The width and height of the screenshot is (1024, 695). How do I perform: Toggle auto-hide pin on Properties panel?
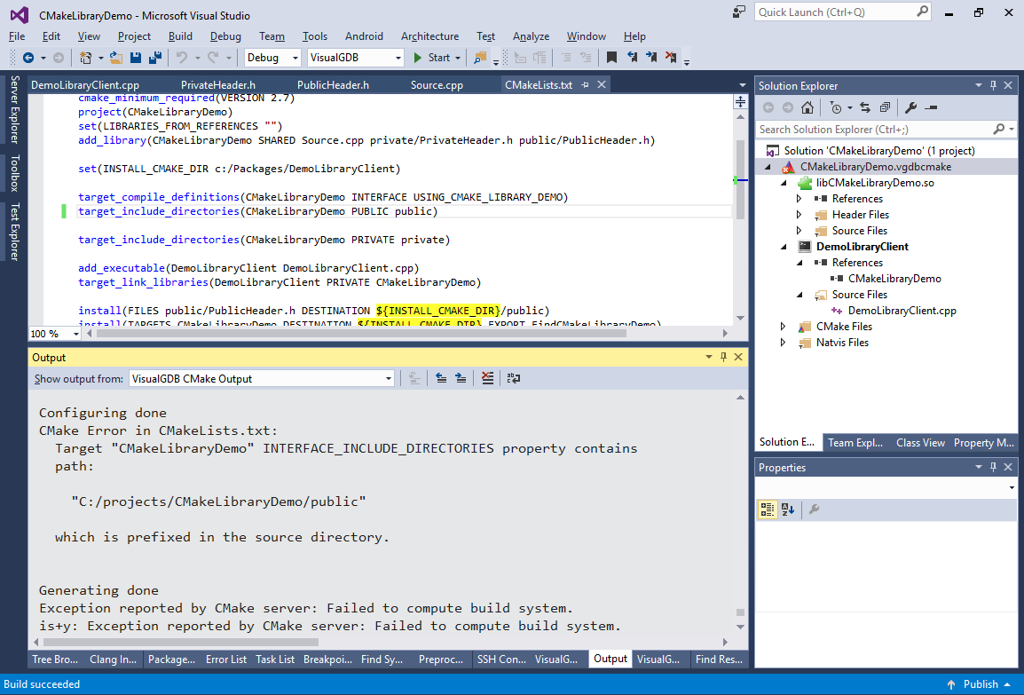pos(993,467)
